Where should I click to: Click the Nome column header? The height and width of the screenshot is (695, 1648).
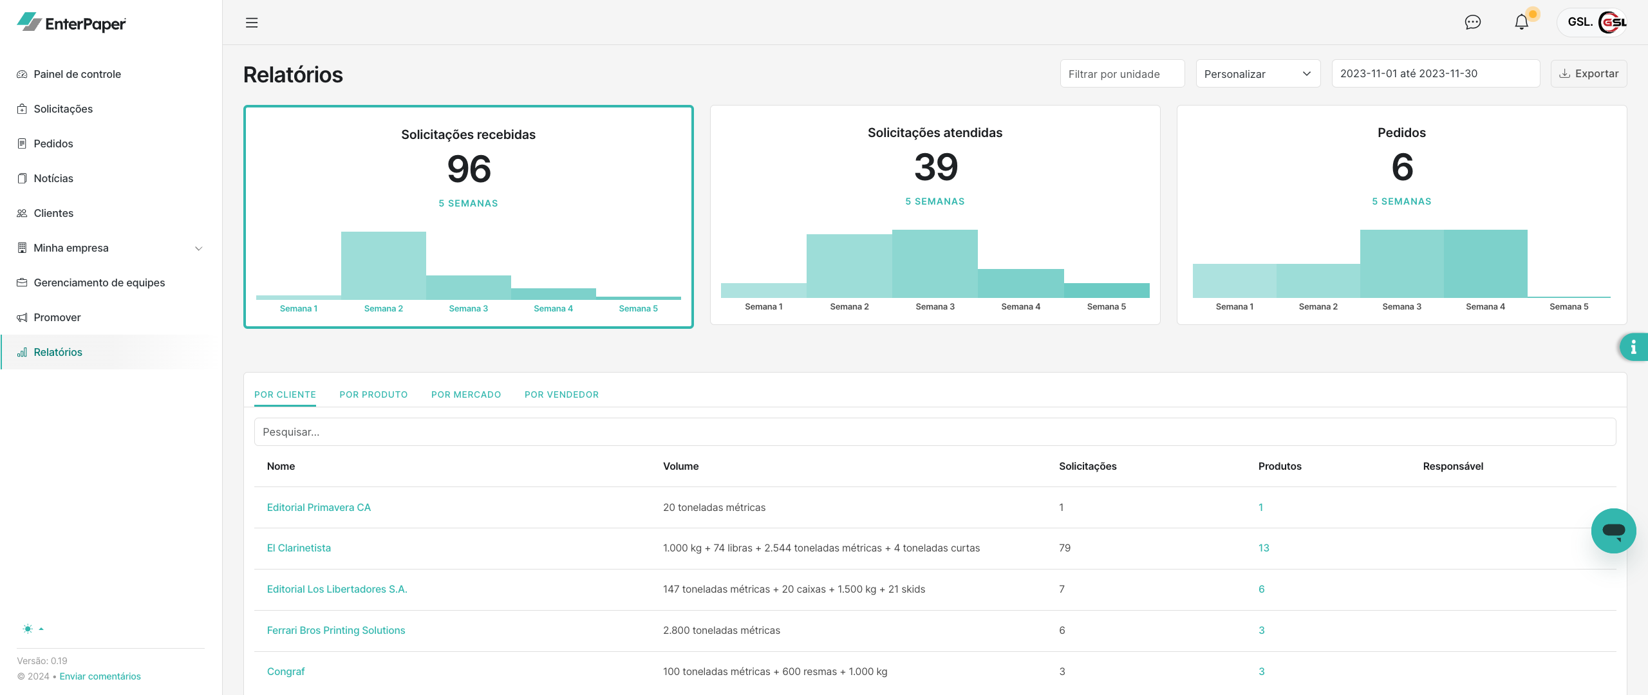[x=281, y=466]
